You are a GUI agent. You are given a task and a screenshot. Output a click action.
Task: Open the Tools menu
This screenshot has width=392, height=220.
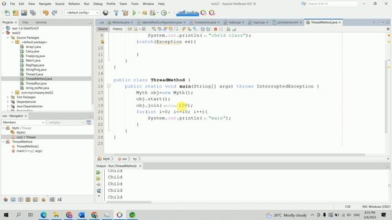point(135,4)
